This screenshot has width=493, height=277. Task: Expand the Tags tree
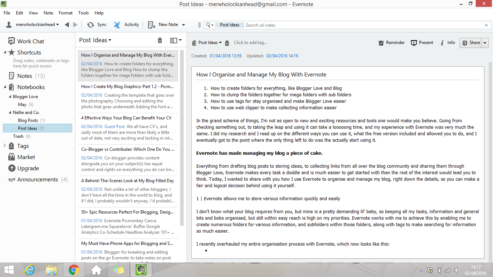tap(5, 146)
